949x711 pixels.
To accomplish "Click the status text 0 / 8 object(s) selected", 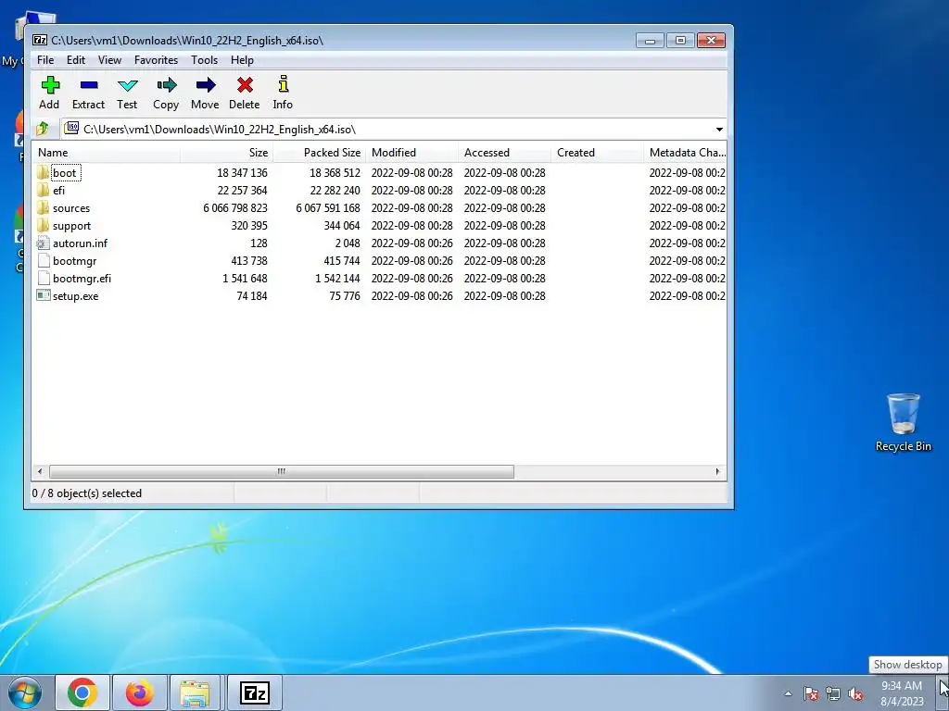I will (x=86, y=493).
